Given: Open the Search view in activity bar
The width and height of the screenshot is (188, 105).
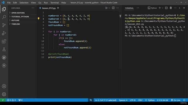Looking at the screenshot, I should [x=4, y=17].
